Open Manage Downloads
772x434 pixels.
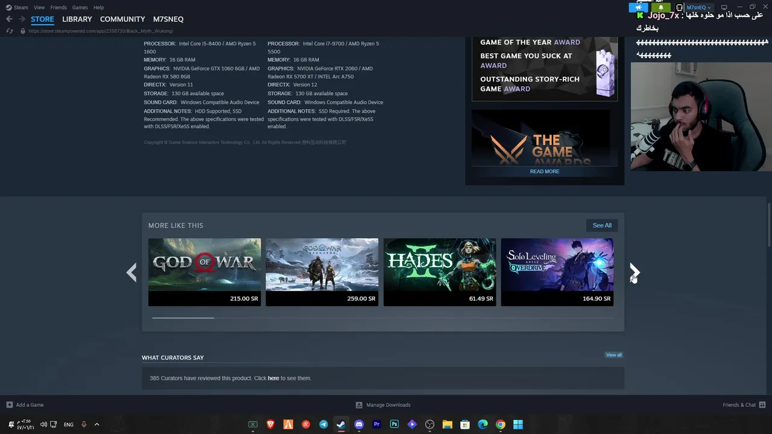(383, 405)
